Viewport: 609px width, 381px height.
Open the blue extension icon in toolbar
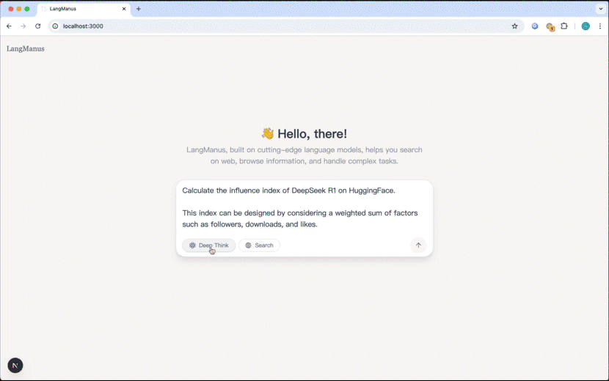pyautogui.click(x=535, y=26)
